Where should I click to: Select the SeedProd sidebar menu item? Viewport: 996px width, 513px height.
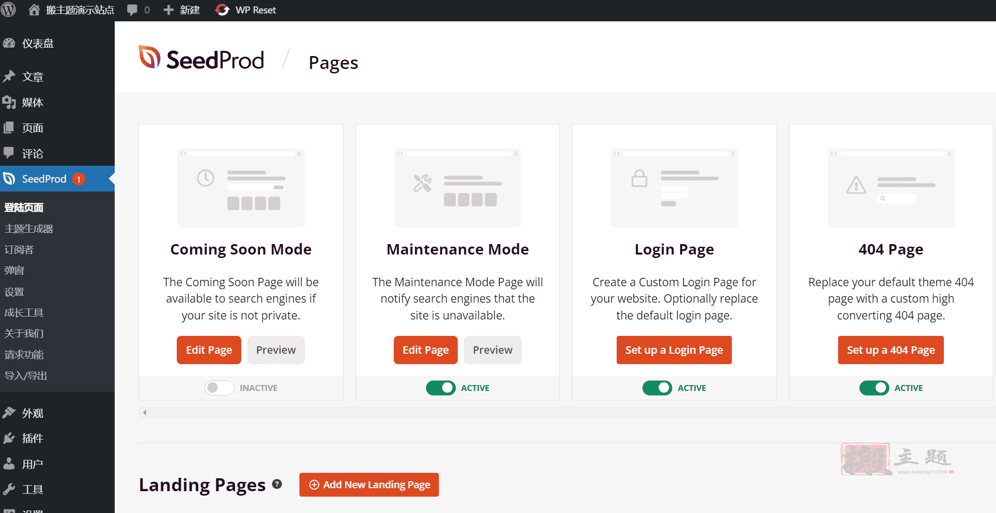[57, 179]
